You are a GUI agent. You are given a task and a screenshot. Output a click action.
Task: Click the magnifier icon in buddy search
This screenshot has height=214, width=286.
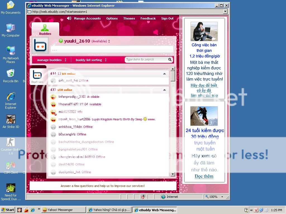[170, 60]
